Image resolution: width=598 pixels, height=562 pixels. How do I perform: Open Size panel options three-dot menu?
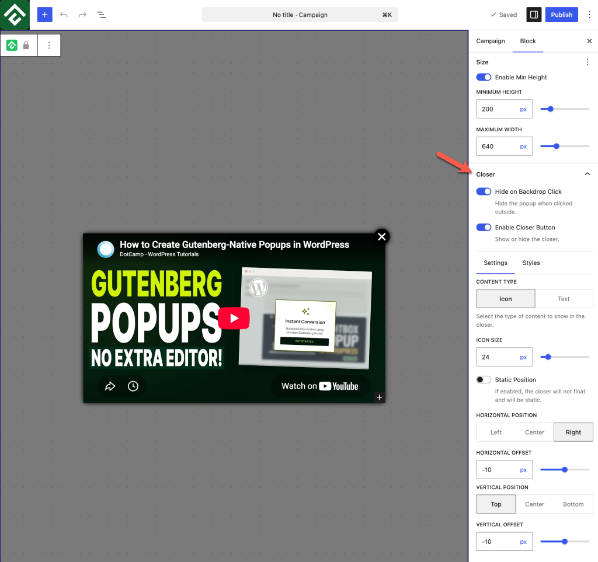pyautogui.click(x=587, y=62)
